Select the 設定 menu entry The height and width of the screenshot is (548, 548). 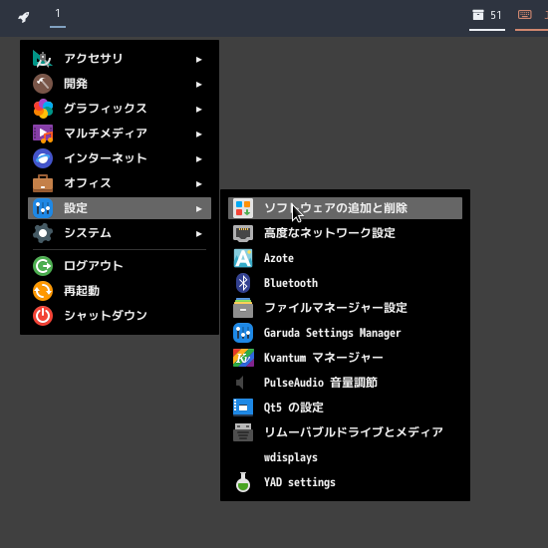coord(120,208)
